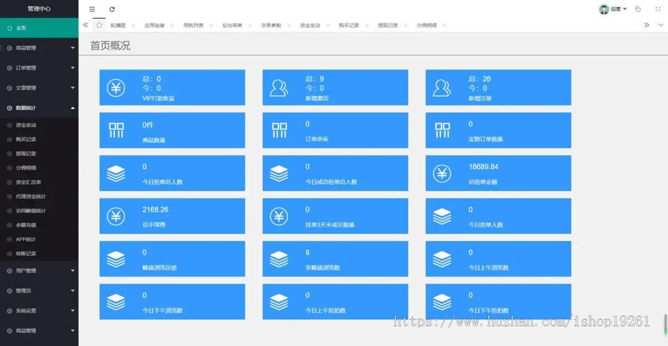
Task: Click the barcode icon on 商品数量 card
Action: pos(116,130)
